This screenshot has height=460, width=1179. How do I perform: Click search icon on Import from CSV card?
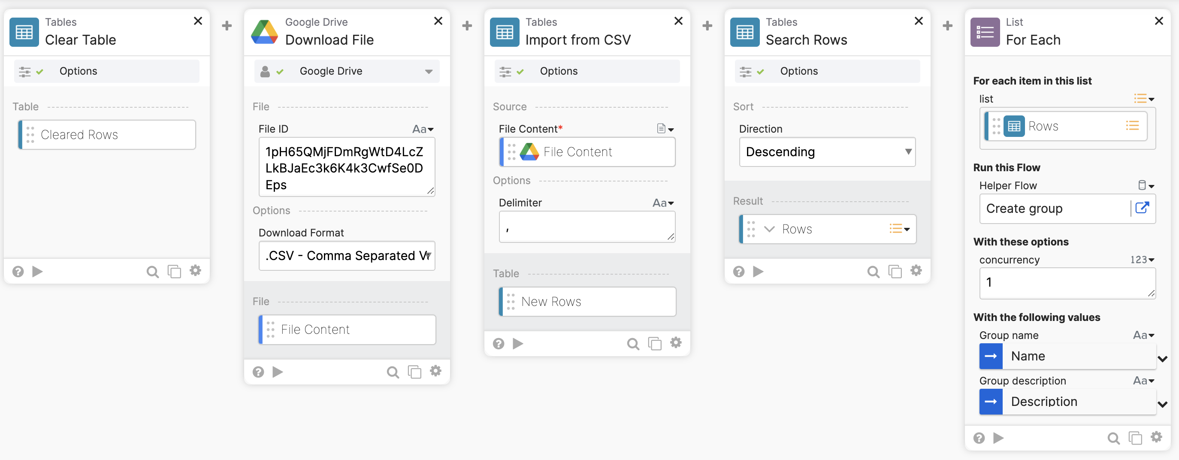click(632, 344)
